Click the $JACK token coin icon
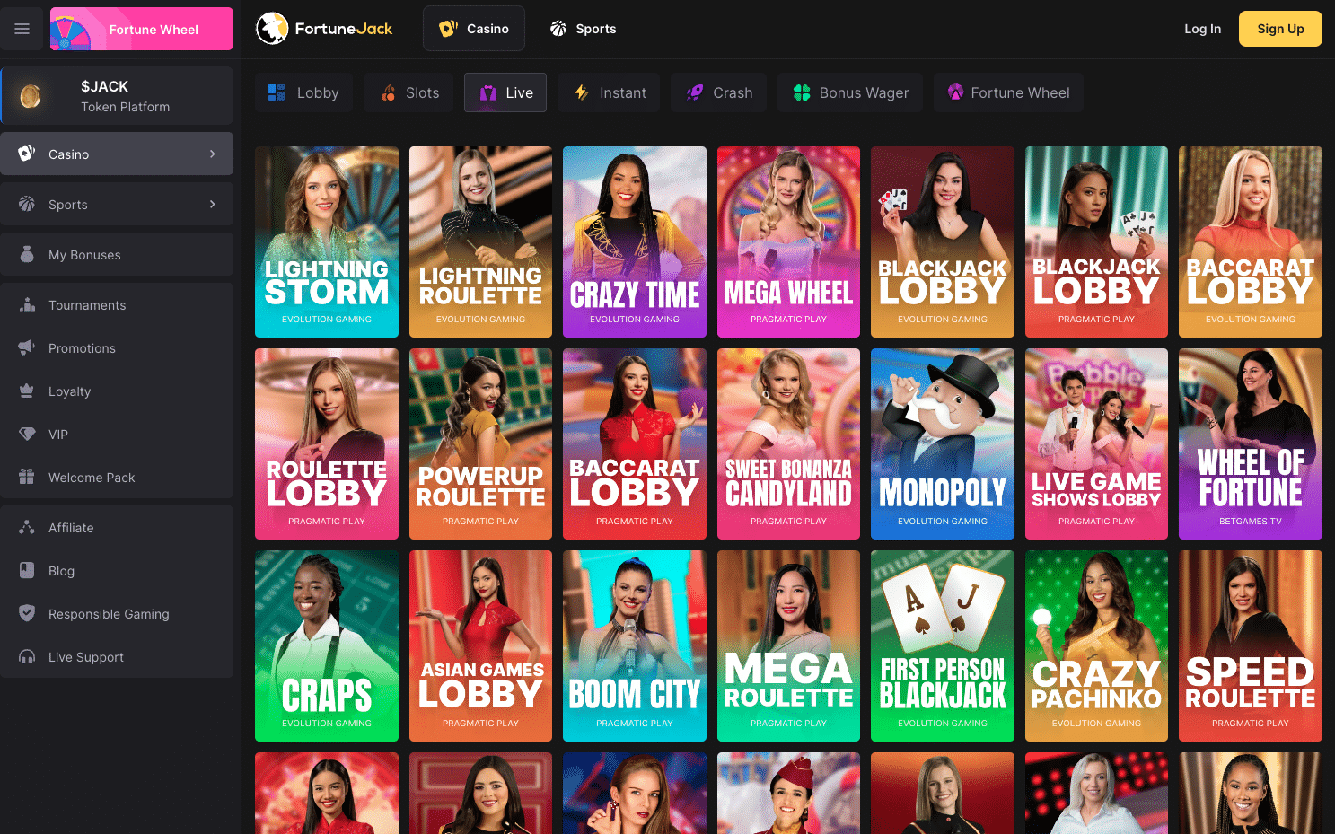1335x834 pixels. tap(31, 96)
